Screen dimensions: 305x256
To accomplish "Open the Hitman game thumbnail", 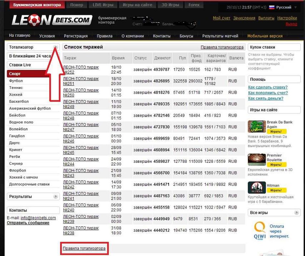I will click(x=256, y=187).
